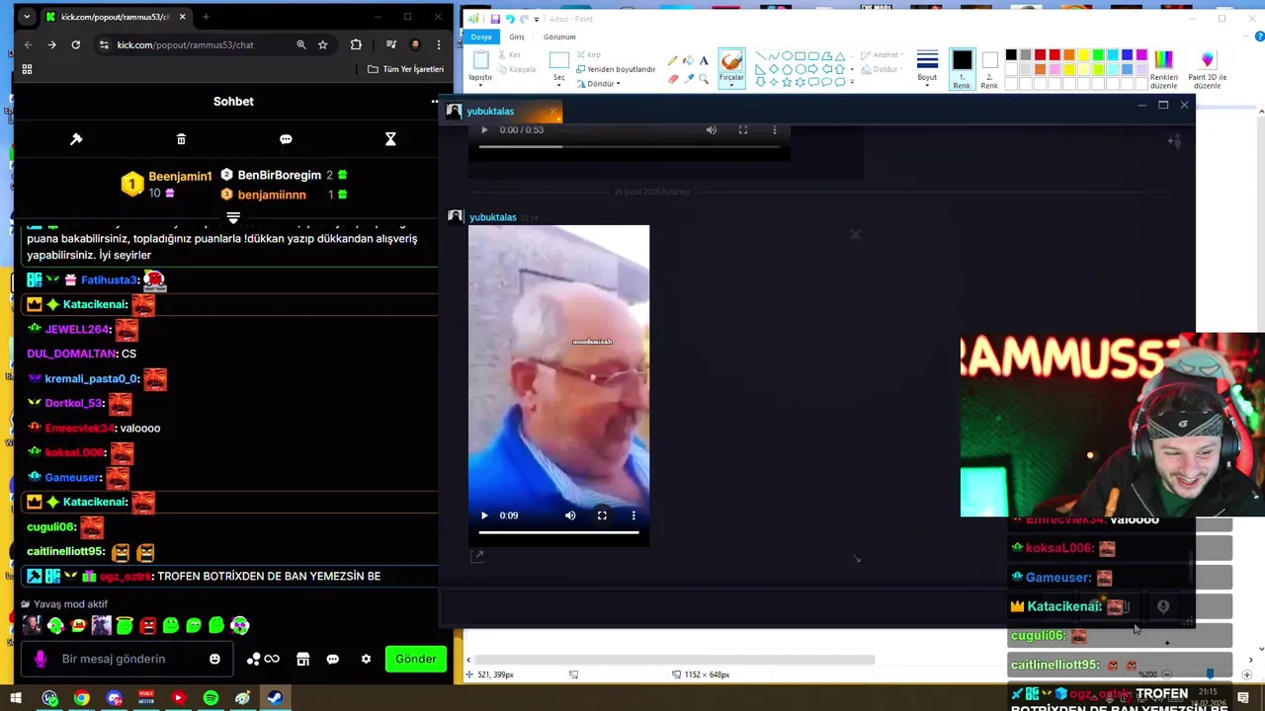Open the speech bubble icon below Sohbet
Screen dimensions: 1265x711
286,139
